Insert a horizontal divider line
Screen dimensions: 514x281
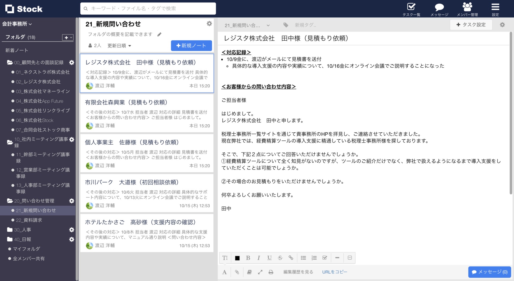(337, 258)
